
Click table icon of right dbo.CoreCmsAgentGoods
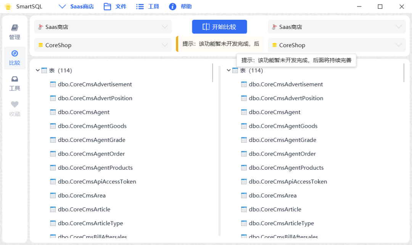tap(244, 126)
